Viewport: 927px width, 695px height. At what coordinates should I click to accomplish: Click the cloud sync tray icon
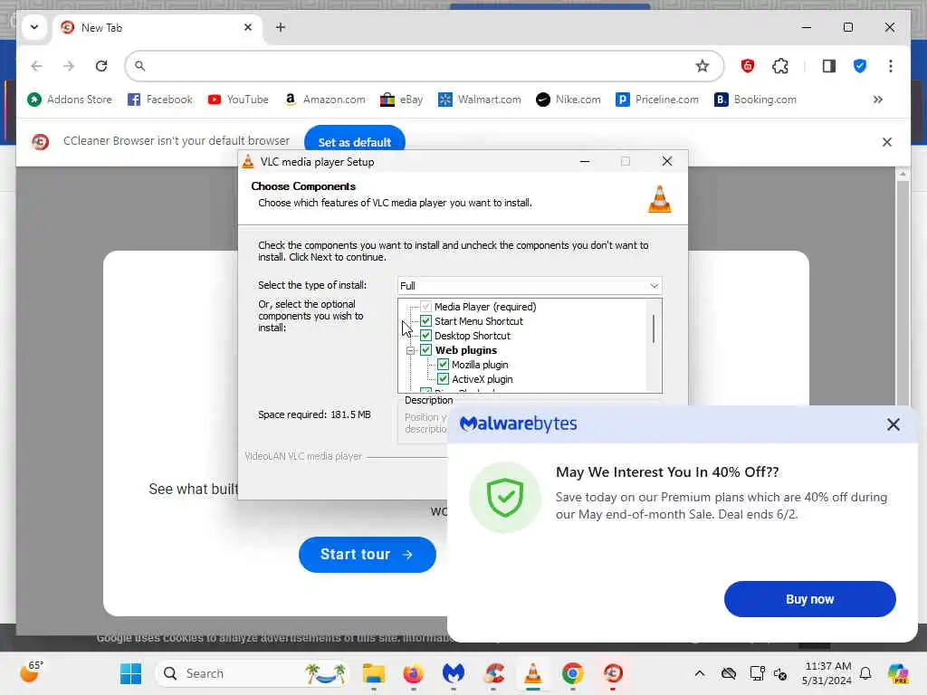[x=729, y=673]
